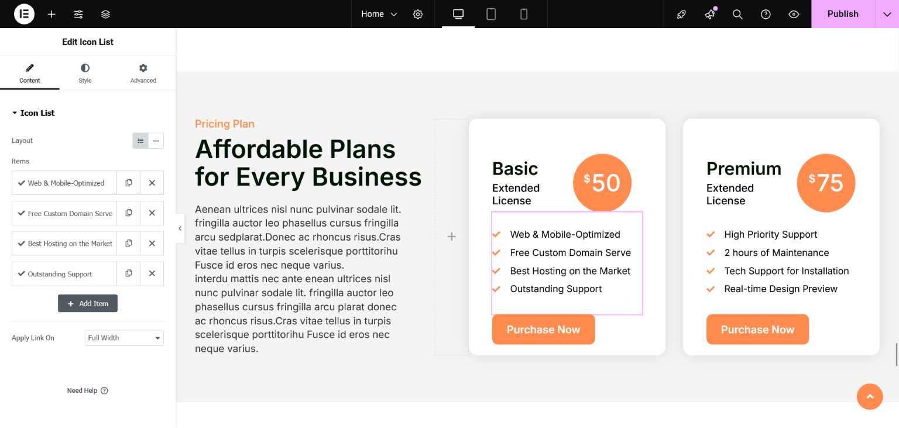
Task: Switch to the Style tab
Action: [x=85, y=73]
